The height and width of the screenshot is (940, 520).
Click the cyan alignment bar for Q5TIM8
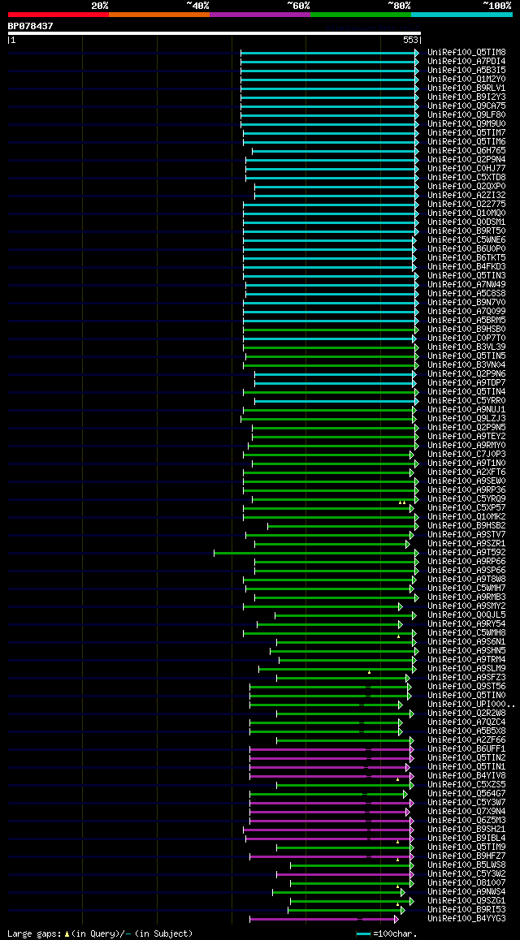(330, 54)
